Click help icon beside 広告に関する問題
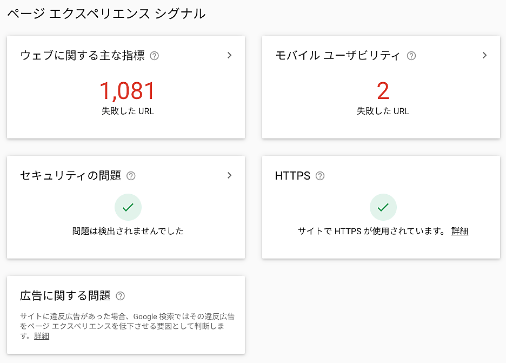 coord(120,296)
